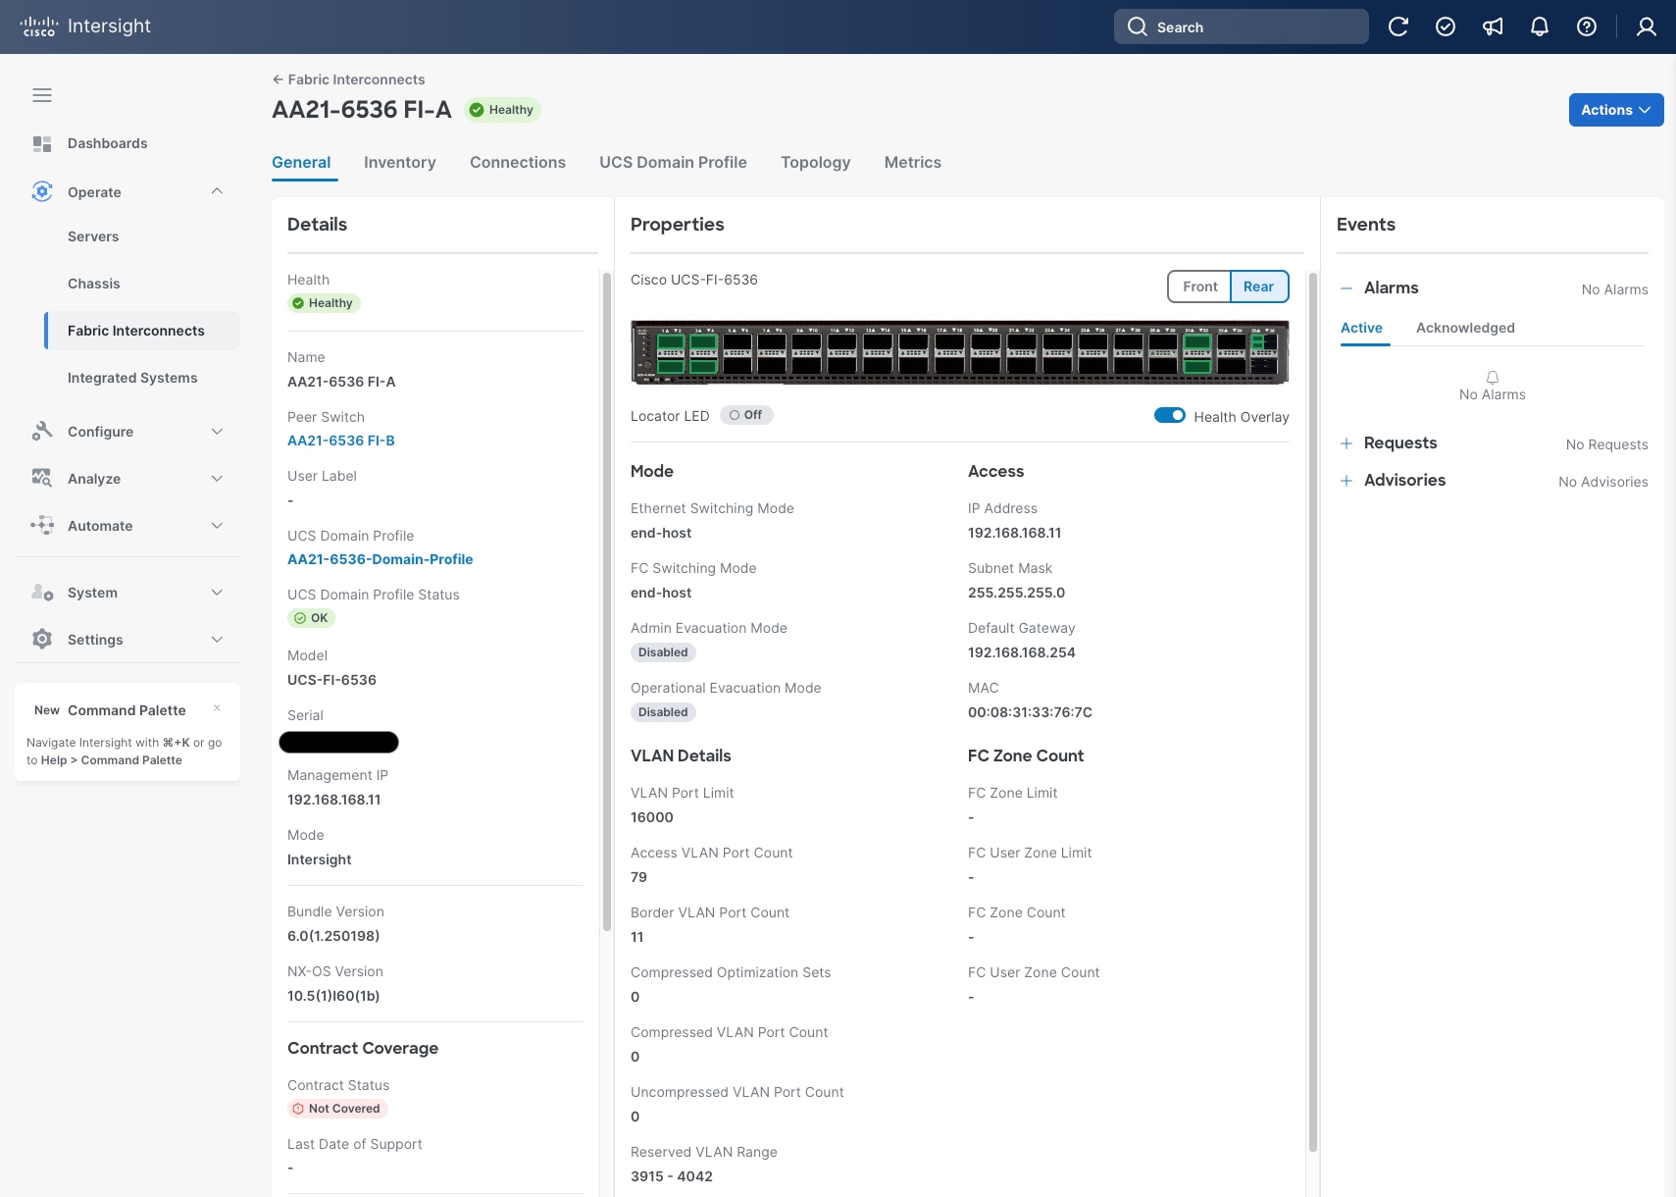View Acknowledged alarms
The image size is (1676, 1197).
(1465, 328)
